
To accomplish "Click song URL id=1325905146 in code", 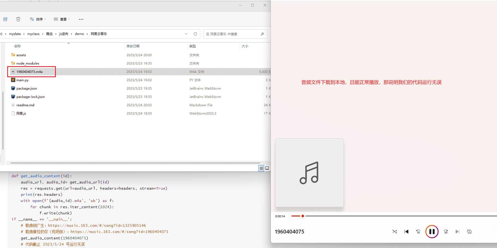I will coord(97,225).
